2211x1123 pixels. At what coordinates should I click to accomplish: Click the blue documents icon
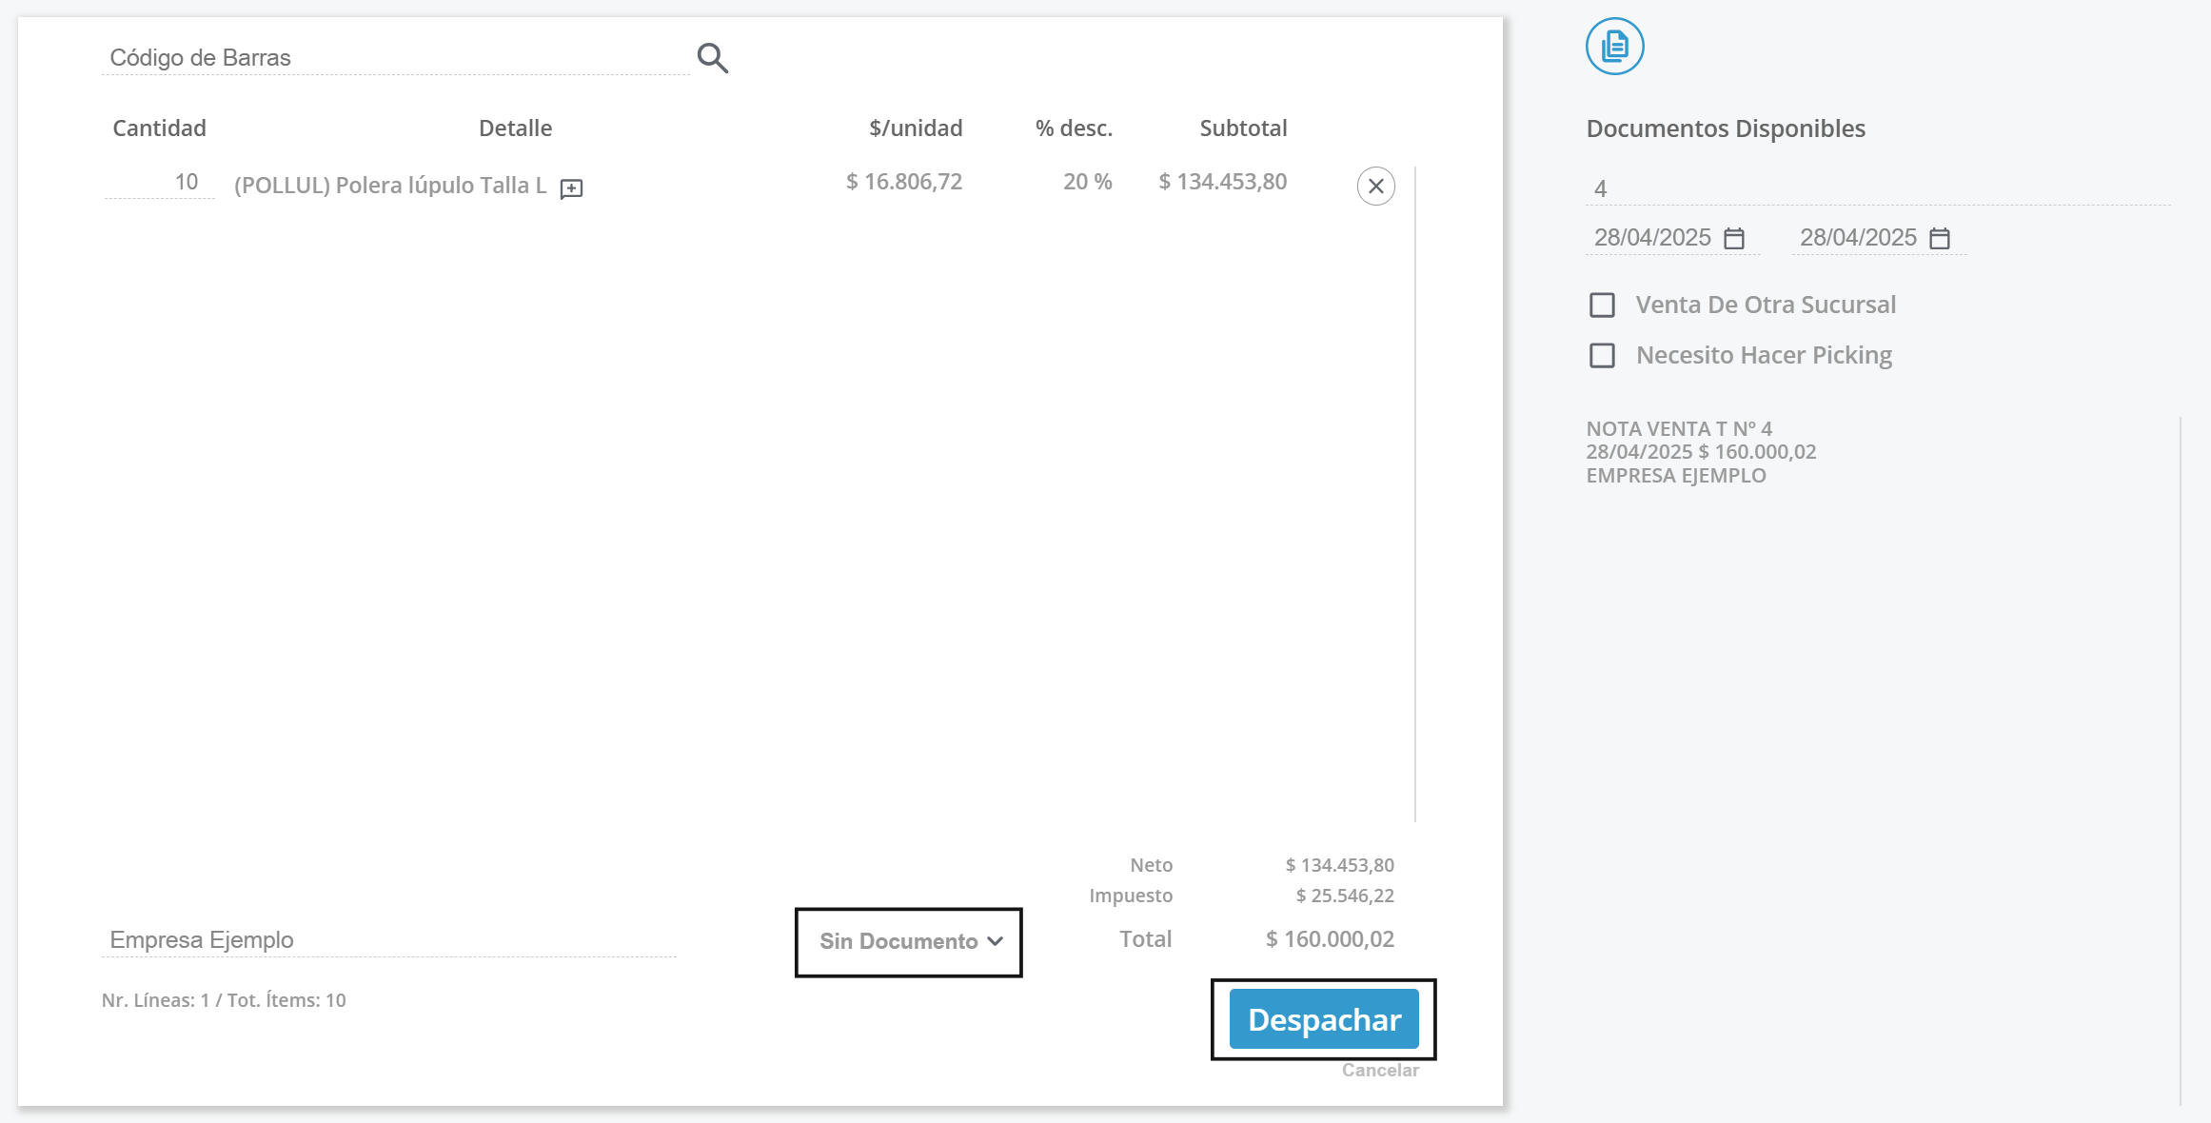[x=1614, y=46]
